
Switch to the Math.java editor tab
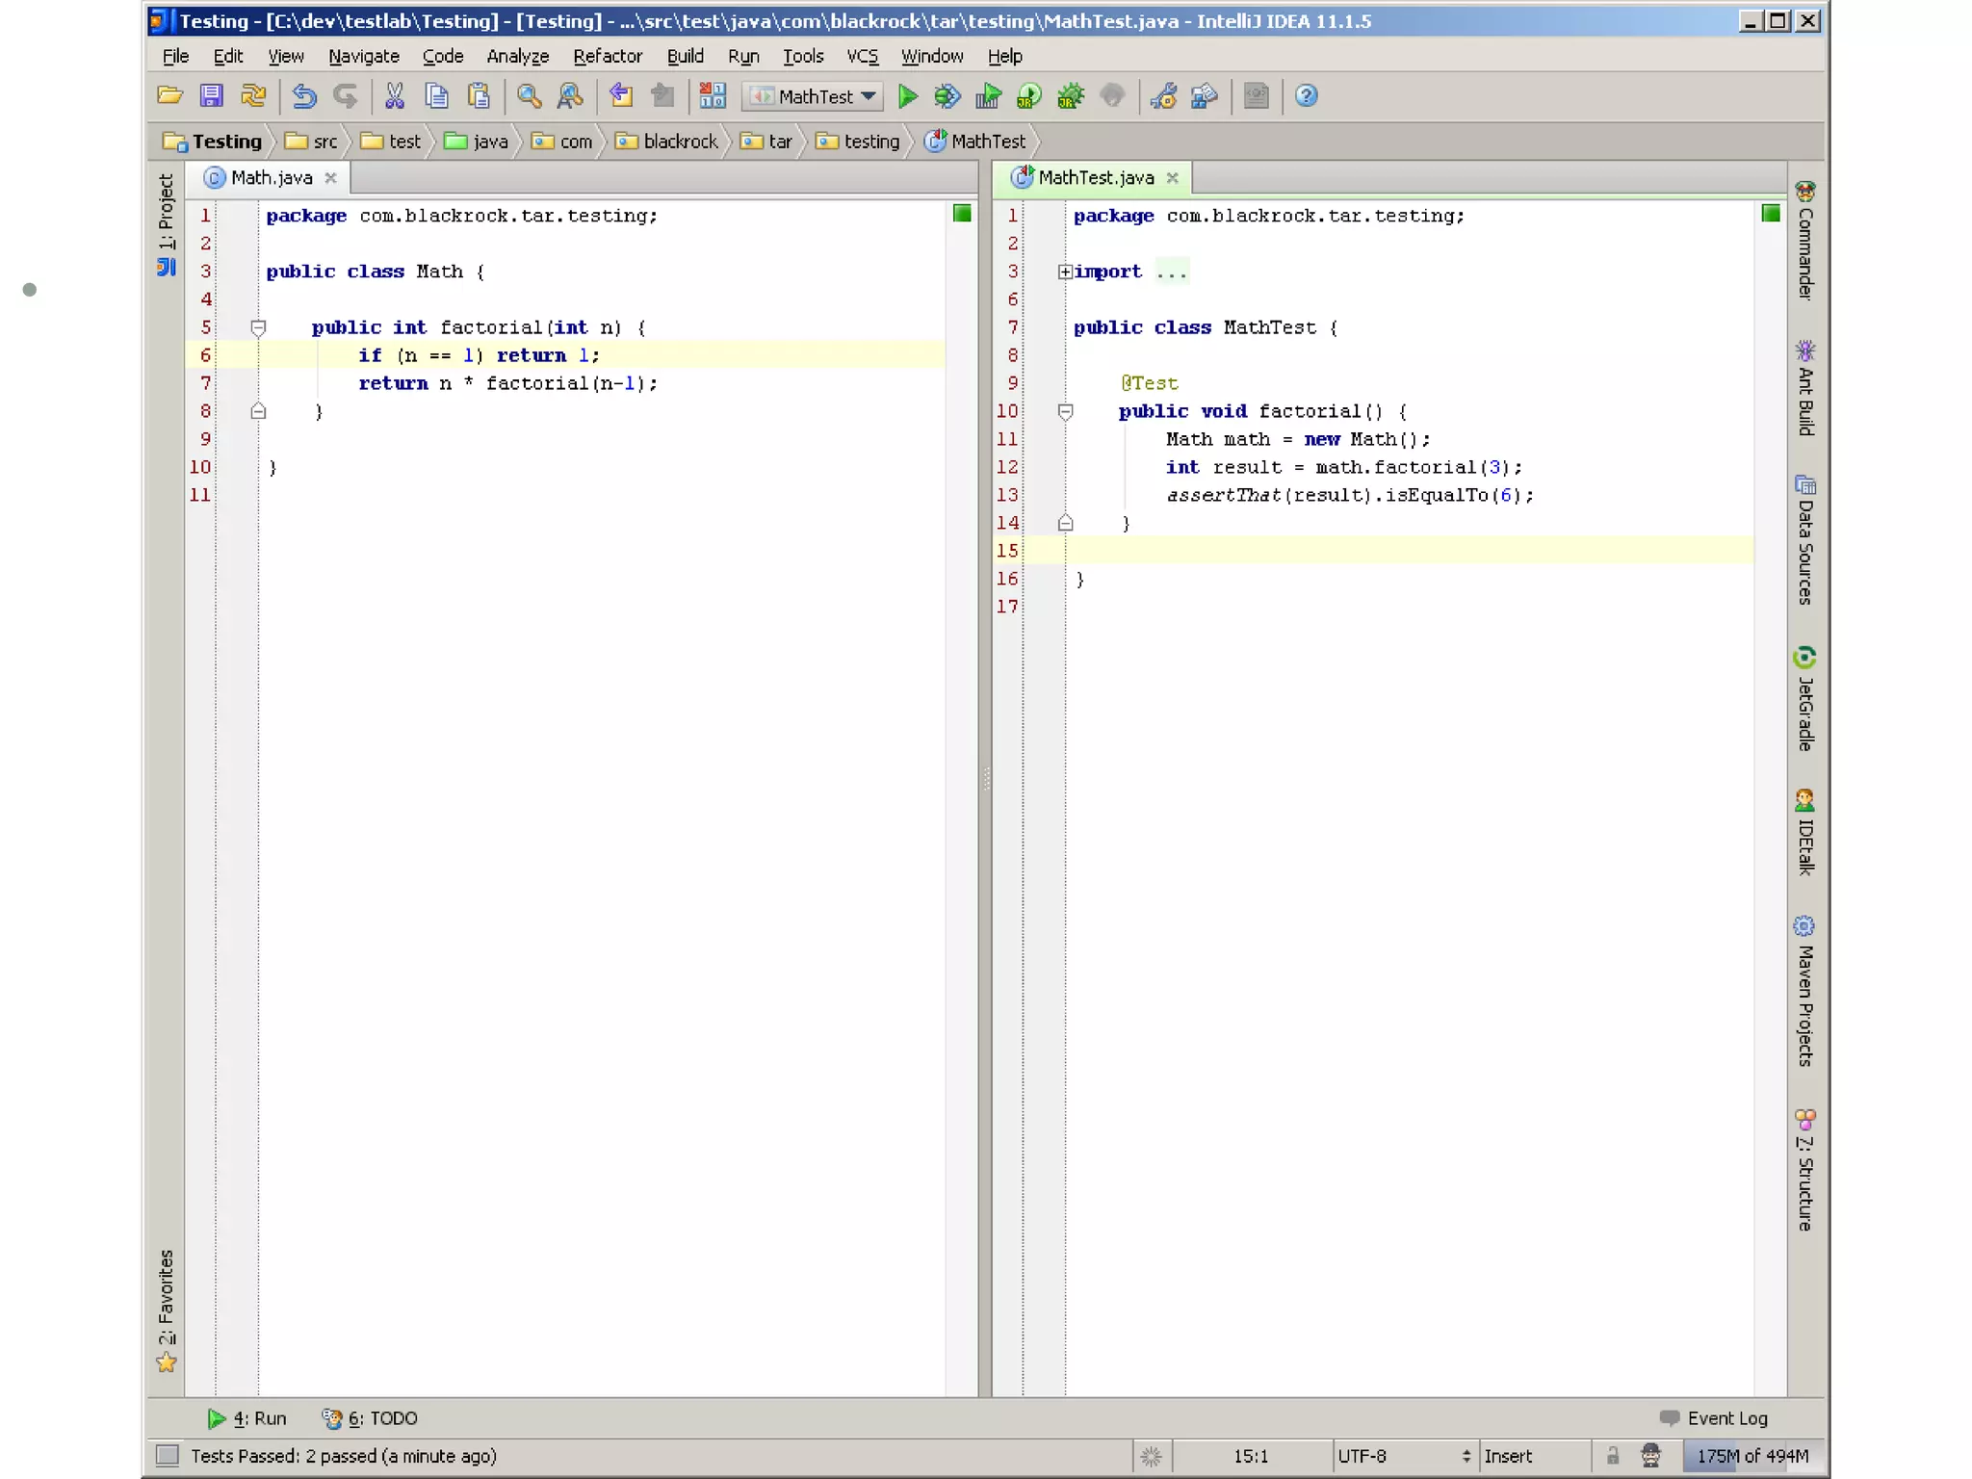coord(271,178)
